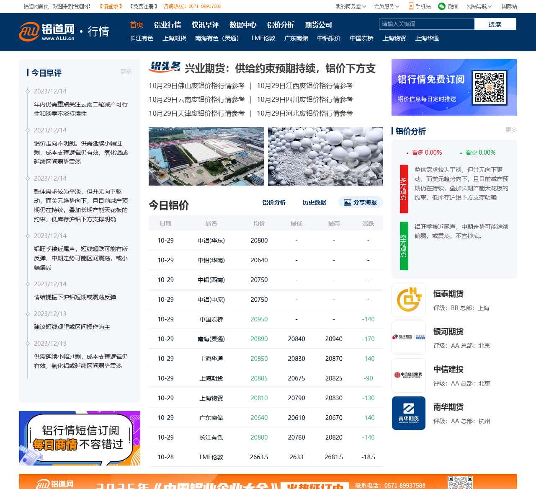Select LME伦敦 sub-navigation link
Image resolution: width=536 pixels, height=489 pixels.
point(263,38)
